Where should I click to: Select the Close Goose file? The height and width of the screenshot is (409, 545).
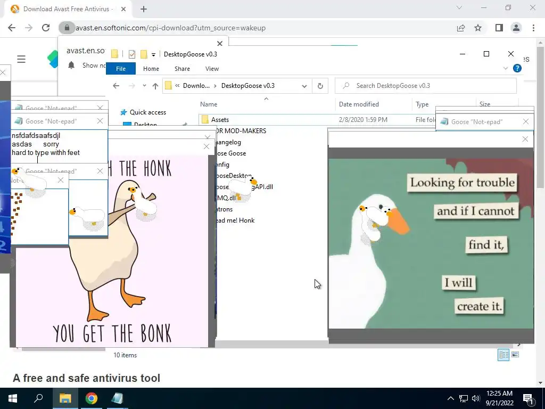pos(230,153)
